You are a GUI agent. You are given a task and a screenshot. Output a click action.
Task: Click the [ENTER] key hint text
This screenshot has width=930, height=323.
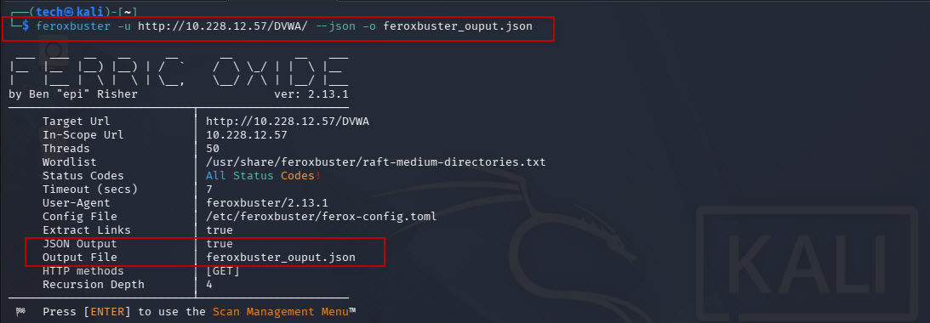[x=107, y=312]
